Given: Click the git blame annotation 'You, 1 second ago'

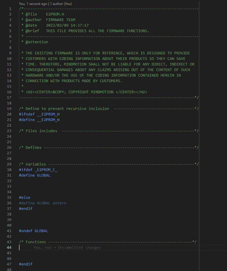Looking at the screenshot, I should [33, 4].
